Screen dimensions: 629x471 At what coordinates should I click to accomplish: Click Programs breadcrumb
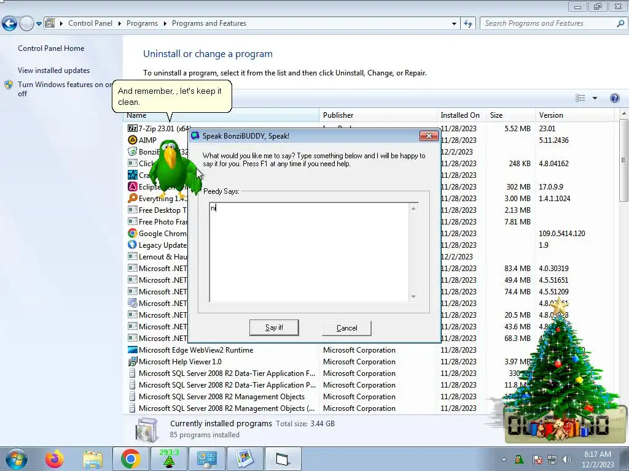click(x=142, y=23)
